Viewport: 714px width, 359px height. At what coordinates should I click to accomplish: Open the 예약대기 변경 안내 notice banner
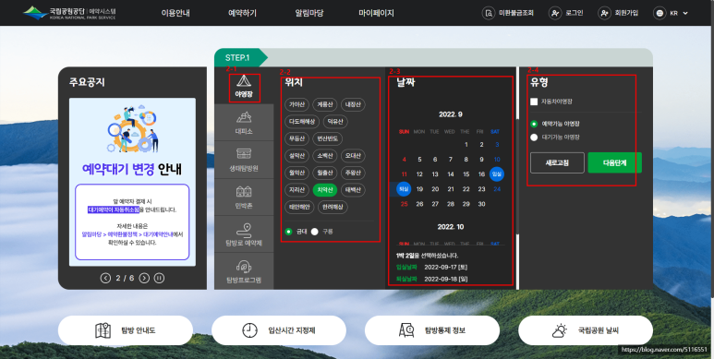pos(132,182)
